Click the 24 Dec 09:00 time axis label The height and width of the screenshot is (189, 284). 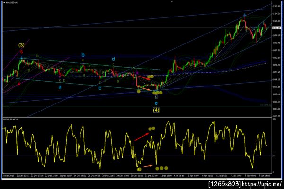[x=80, y=176]
